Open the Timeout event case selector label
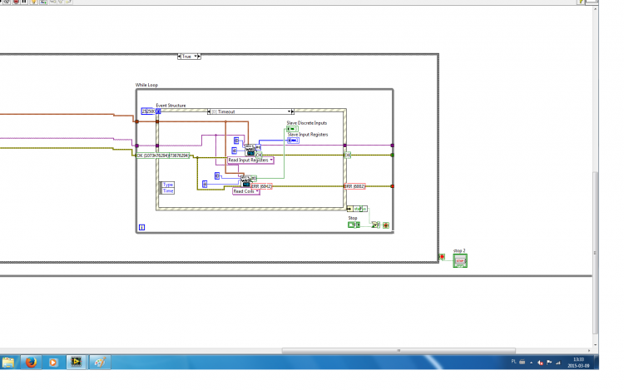 coord(250,111)
